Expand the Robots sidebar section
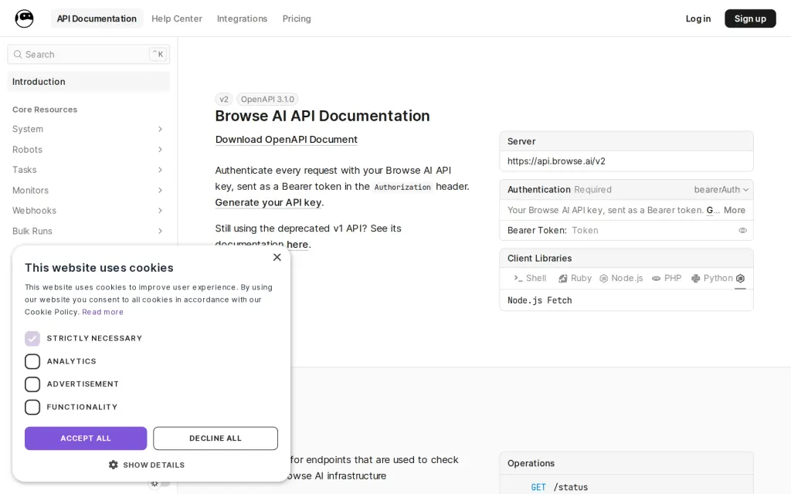 tap(88, 150)
